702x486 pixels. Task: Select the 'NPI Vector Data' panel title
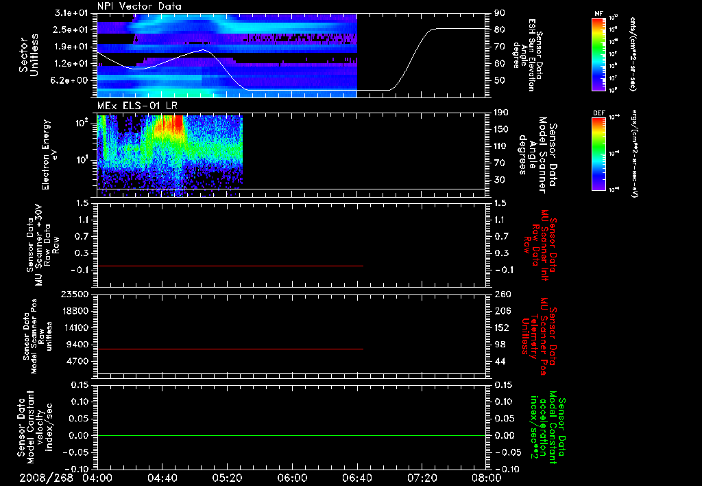[x=139, y=6]
